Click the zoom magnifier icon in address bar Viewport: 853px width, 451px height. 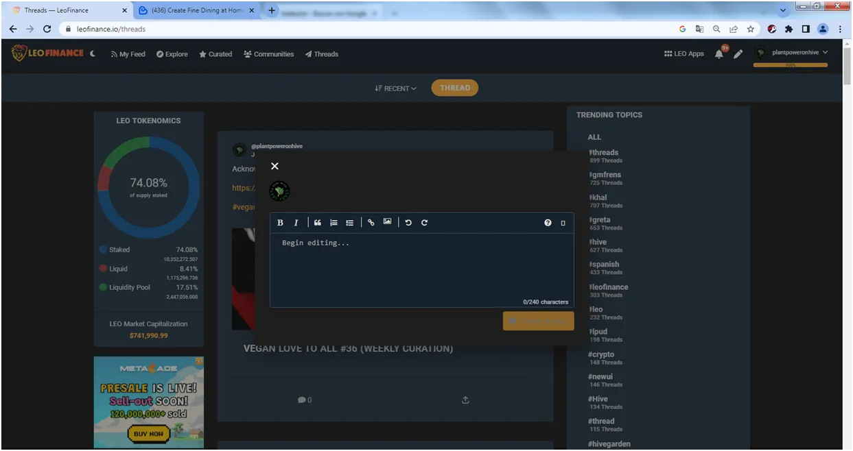tap(716, 29)
